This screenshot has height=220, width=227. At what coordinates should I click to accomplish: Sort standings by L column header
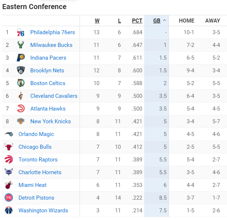coord(119,21)
